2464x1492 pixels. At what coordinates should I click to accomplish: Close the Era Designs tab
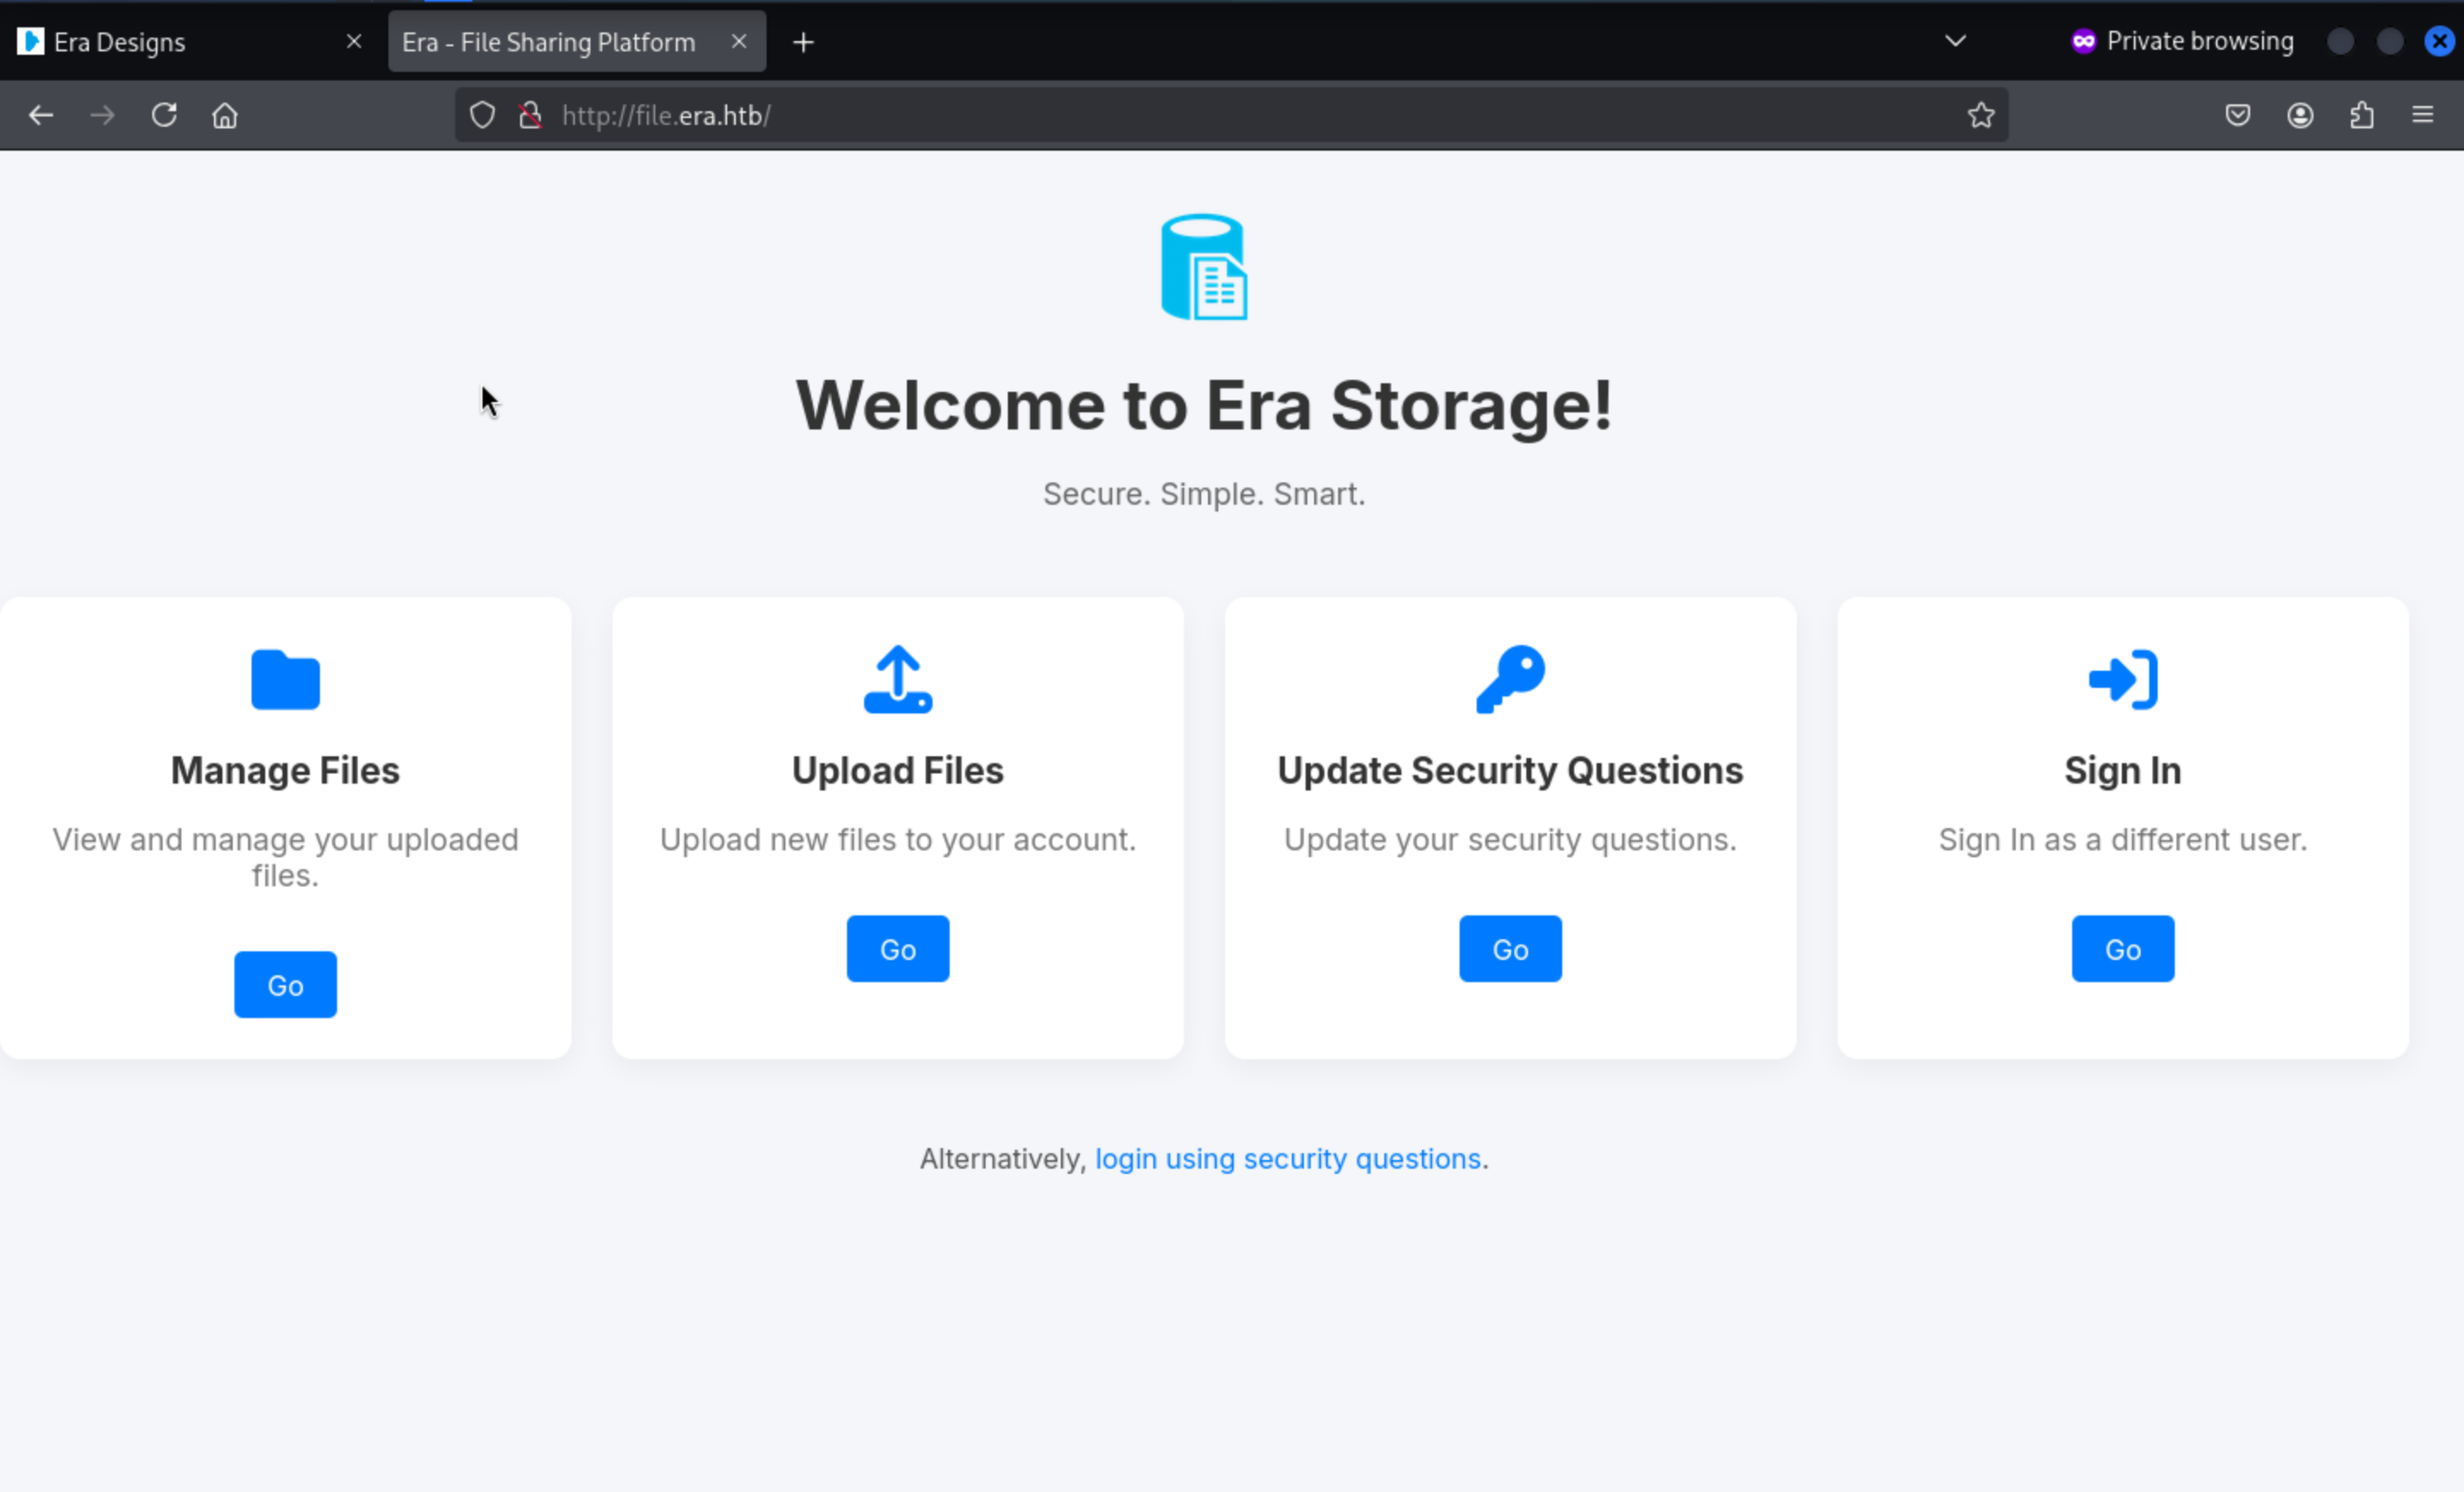click(354, 41)
